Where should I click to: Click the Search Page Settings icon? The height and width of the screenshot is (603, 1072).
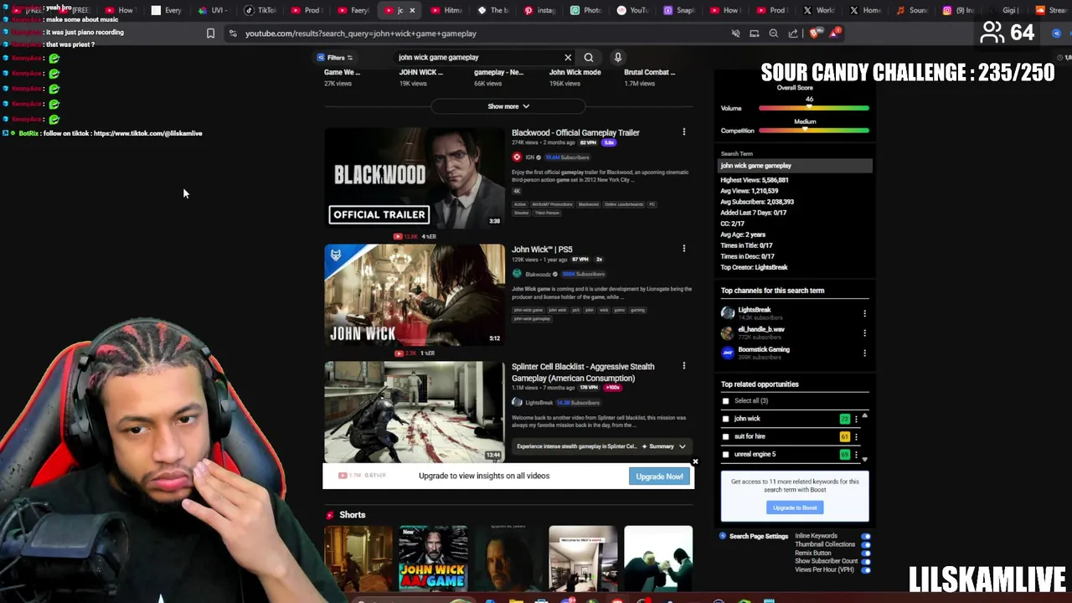coord(723,536)
